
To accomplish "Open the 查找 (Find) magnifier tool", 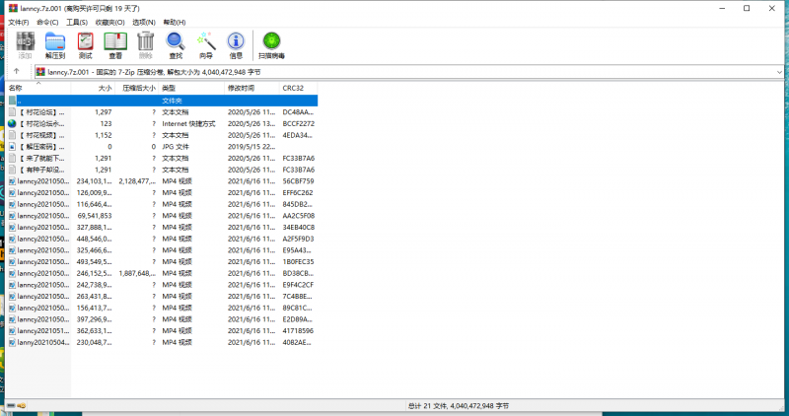I will coord(176,44).
